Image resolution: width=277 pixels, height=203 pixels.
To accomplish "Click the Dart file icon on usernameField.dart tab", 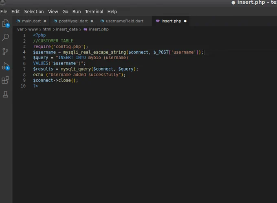I will coord(102,21).
